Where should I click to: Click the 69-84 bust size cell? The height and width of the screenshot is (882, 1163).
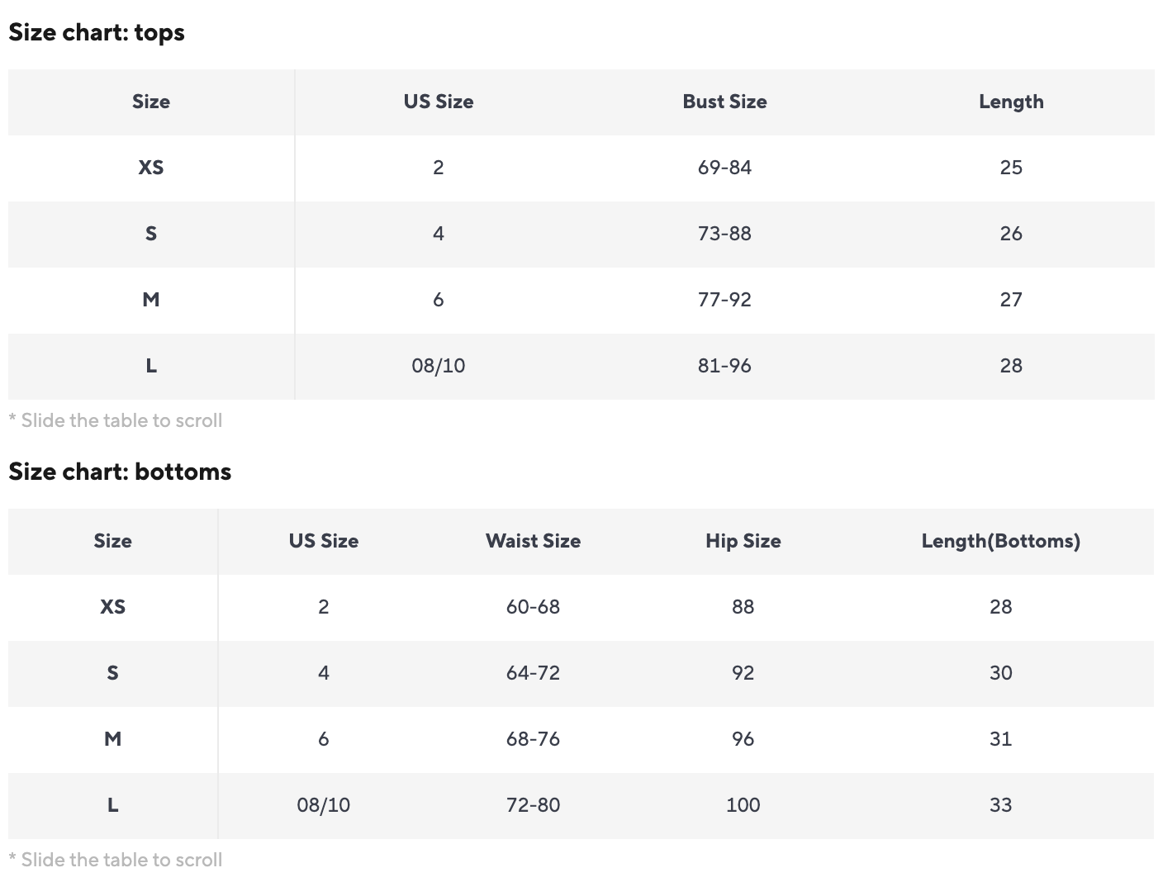[724, 168]
